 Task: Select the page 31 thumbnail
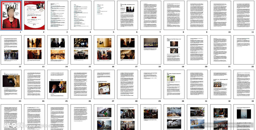tap(197, 84)
